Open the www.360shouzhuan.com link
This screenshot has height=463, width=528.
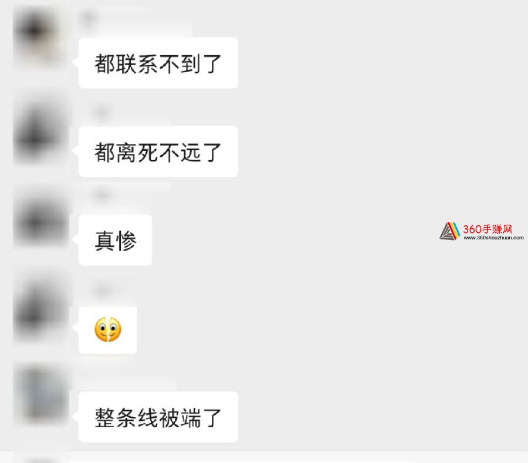(493, 238)
